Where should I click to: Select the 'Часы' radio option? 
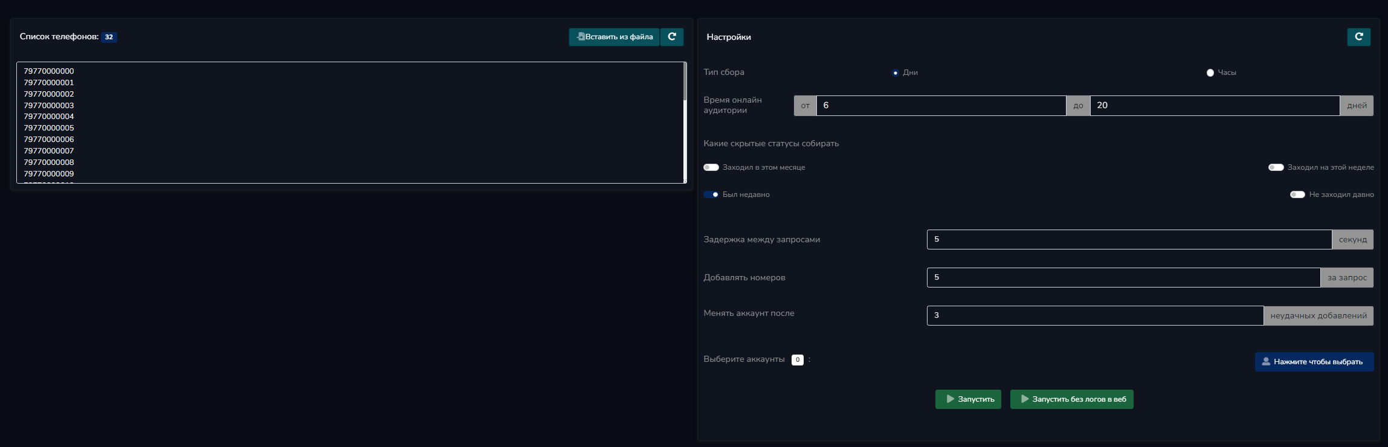[x=1210, y=72]
